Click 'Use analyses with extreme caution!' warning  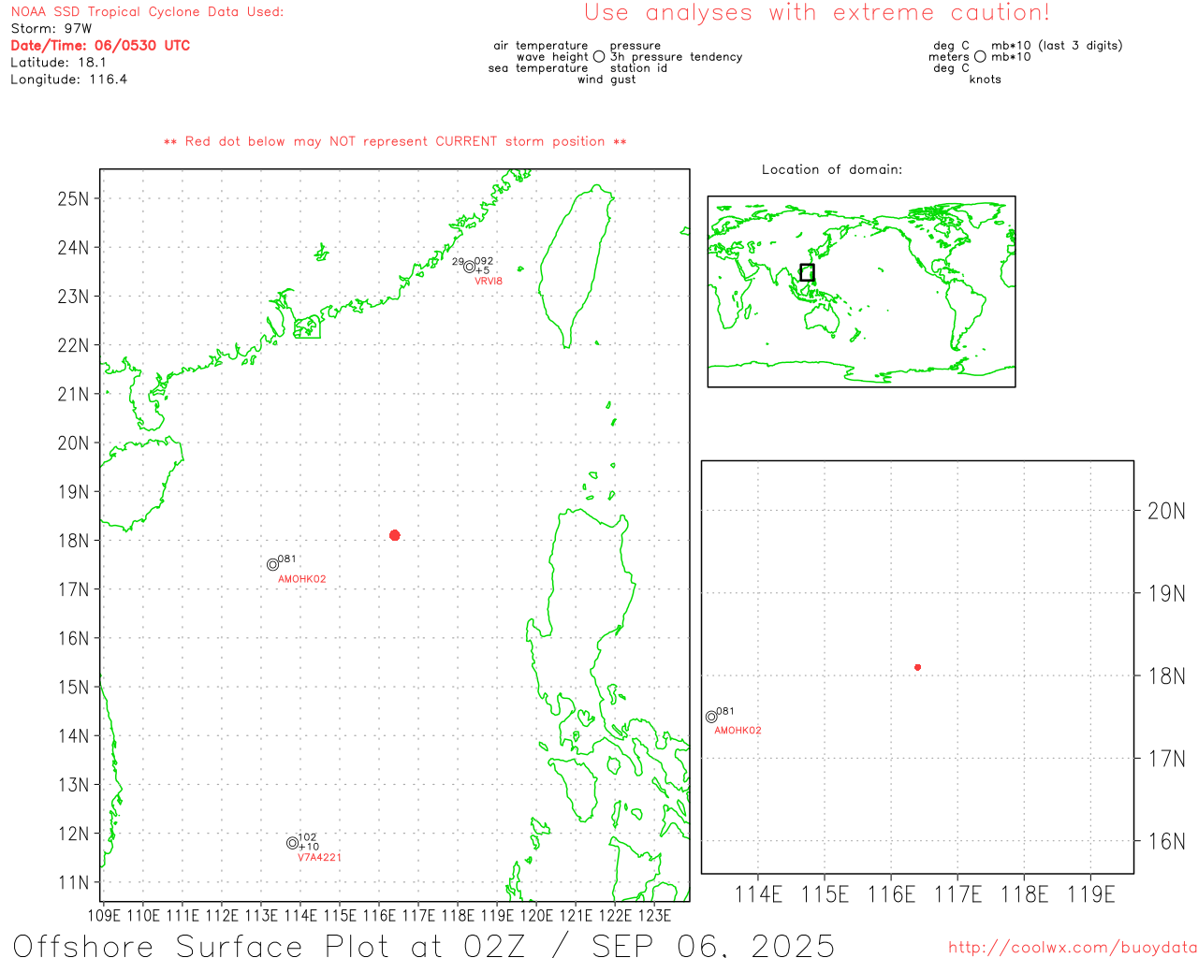coord(817,12)
